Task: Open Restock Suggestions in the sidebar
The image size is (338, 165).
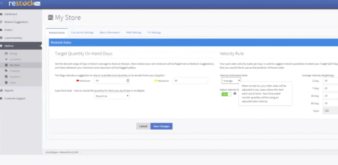Action: tap(16, 22)
